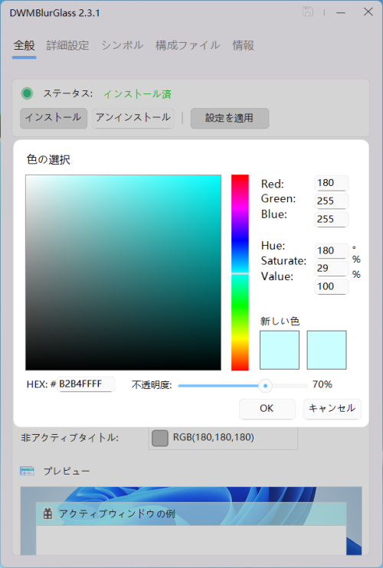Click the 新しい色 label
This screenshot has width=383, height=568.
[x=280, y=321]
